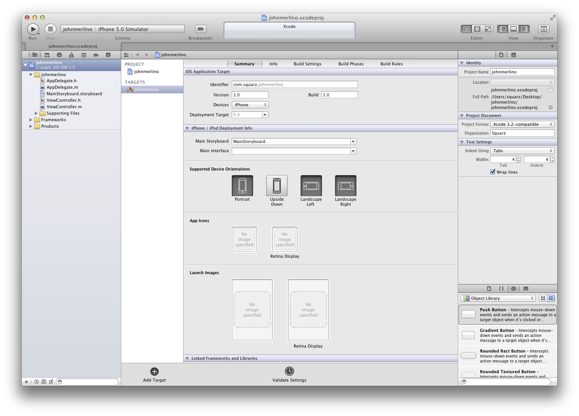Show the Log navigator
The image size is (579, 416).
[108, 55]
